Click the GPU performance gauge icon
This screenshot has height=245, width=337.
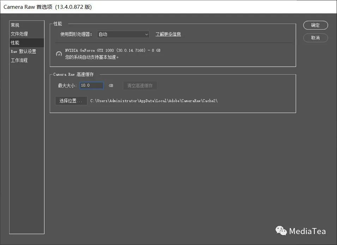[x=59, y=54]
